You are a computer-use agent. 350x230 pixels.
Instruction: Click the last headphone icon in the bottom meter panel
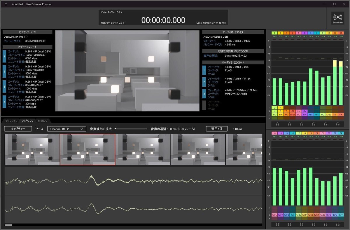[x=338, y=224]
